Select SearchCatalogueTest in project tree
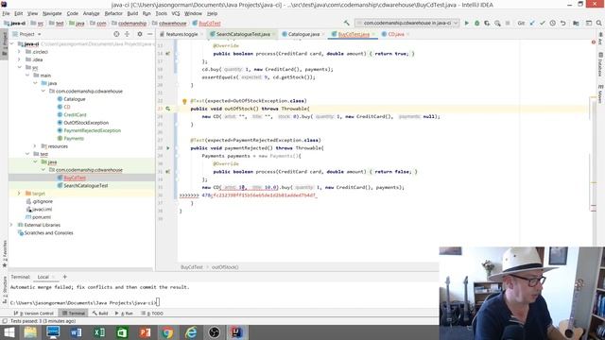Viewport: 605px width, 340px height. 86,186
